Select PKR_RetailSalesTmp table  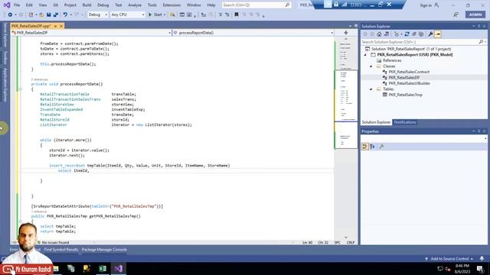tap(405, 95)
